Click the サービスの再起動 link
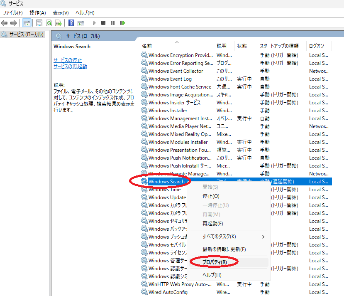 [70, 66]
